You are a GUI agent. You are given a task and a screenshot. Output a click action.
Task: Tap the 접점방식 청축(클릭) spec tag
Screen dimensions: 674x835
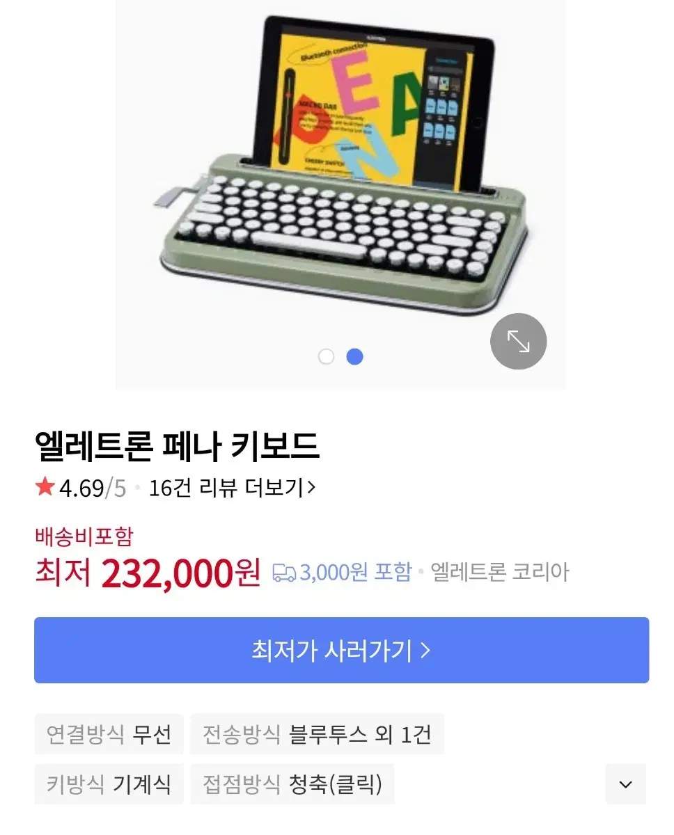292,784
